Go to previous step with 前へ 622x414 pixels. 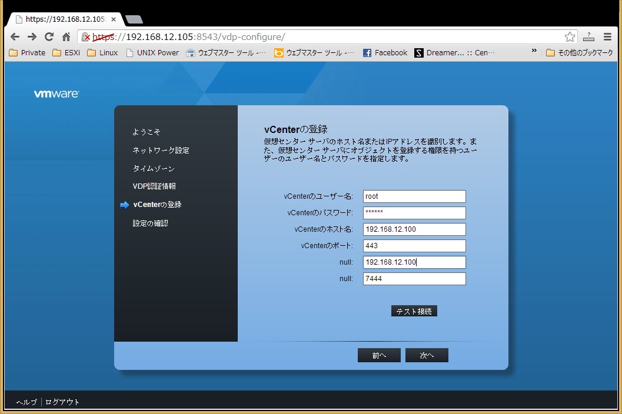tap(379, 355)
